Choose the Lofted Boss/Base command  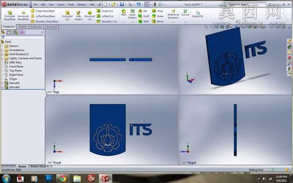click(x=43, y=16)
